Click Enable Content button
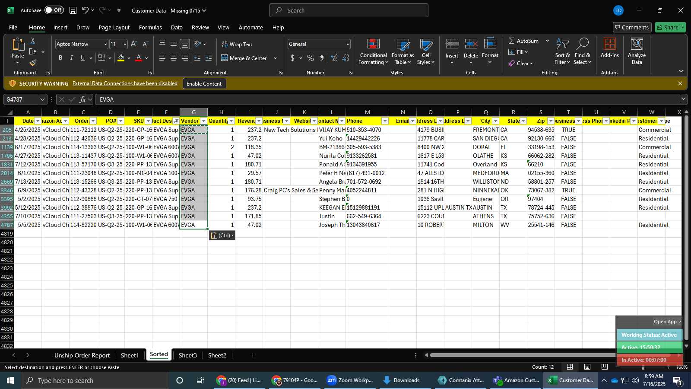This screenshot has width=691, height=389. coord(204,83)
